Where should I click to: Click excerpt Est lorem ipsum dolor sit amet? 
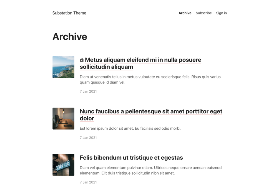tap(130, 128)
